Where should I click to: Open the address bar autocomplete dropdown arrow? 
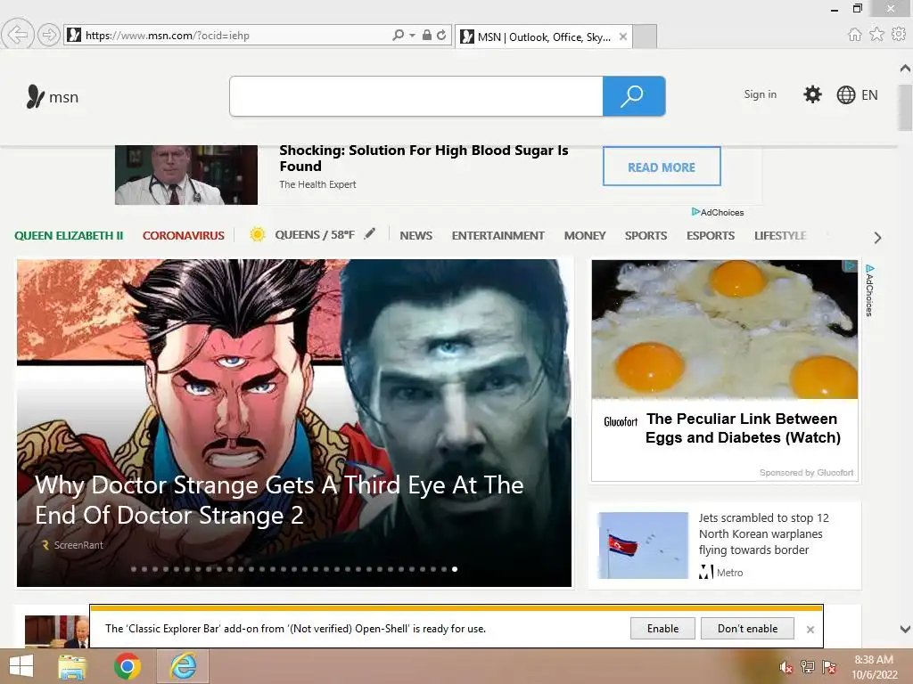tap(412, 36)
